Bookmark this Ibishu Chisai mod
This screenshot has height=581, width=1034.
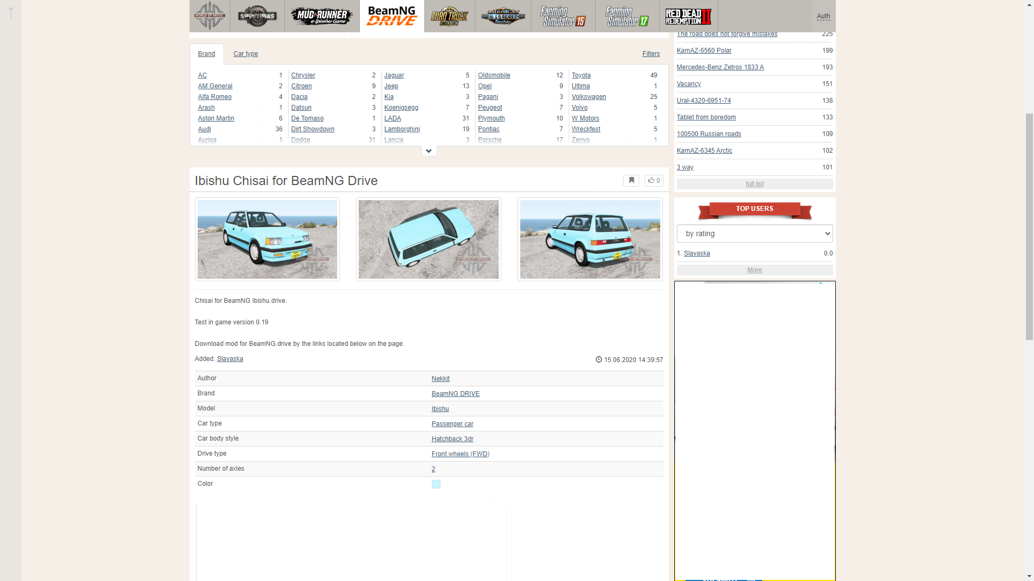[631, 181]
